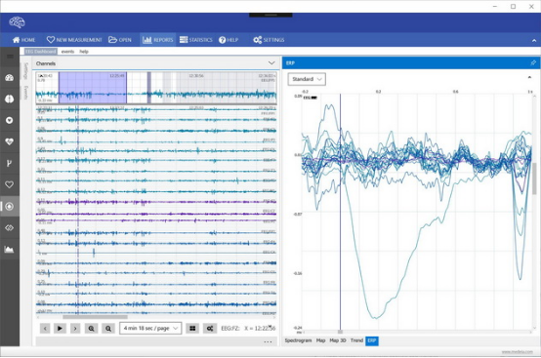This screenshot has height=358, width=541.
Task: Open the mu symbol sidebar icon
Action: (10, 163)
